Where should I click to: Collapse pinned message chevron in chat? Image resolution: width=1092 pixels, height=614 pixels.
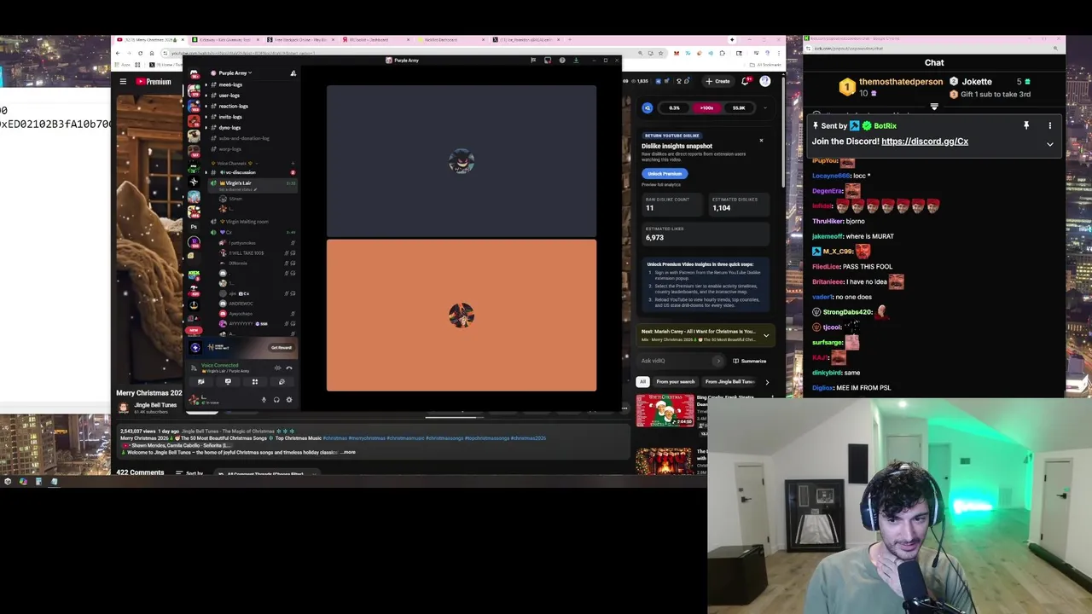tap(1050, 144)
